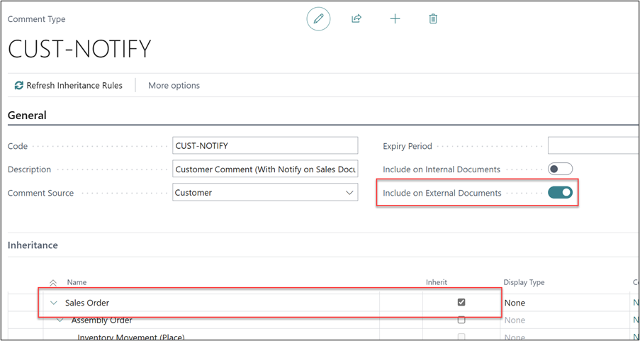Check Inherit for Inventory Movement (Place)
Image resolution: width=640 pixels, height=341 pixels.
(x=461, y=337)
